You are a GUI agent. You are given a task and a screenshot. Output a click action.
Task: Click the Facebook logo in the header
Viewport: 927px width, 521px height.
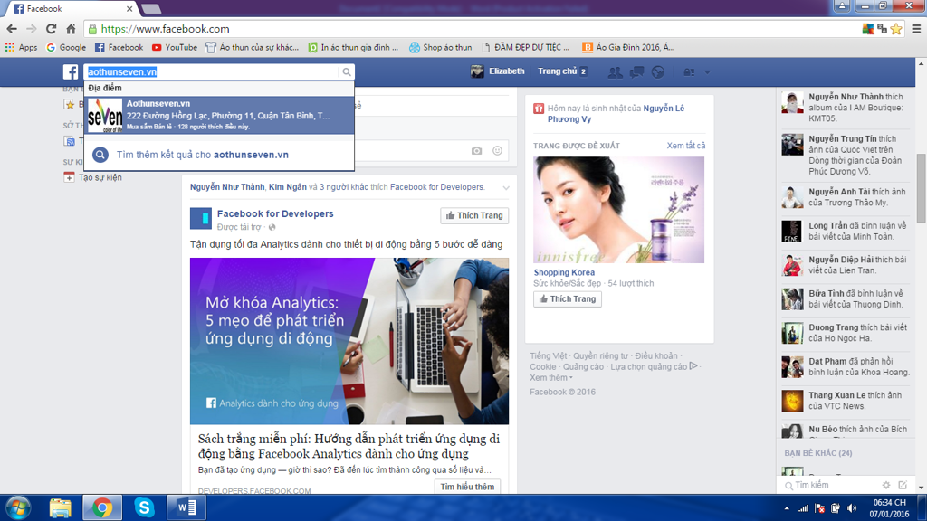[x=71, y=72]
